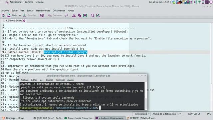Click highlighted text sudo apt-get install openjfx
Screen dimensions: 213x120
coord(66,52)
